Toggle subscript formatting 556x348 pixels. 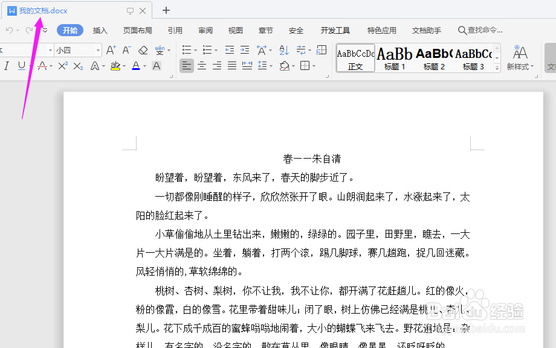click(x=78, y=66)
